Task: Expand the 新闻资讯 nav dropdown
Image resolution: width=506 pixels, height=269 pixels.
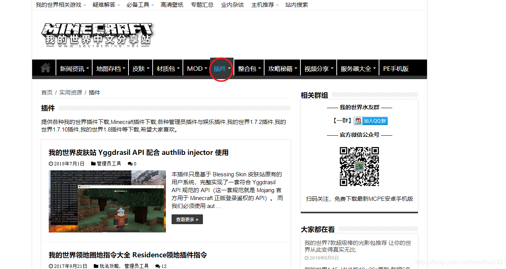Action: click(74, 69)
